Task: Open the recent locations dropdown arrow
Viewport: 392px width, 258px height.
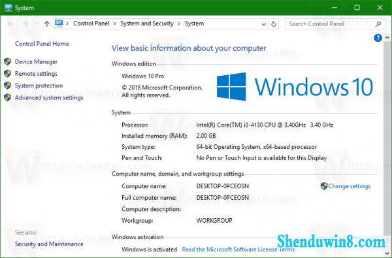Action: click(x=37, y=24)
